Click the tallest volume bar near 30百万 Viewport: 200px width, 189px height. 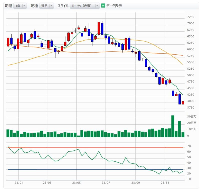pos(173,126)
